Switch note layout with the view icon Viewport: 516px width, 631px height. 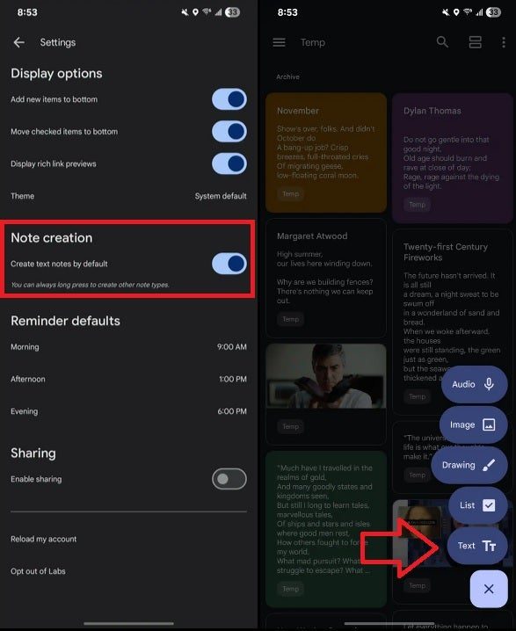click(476, 42)
